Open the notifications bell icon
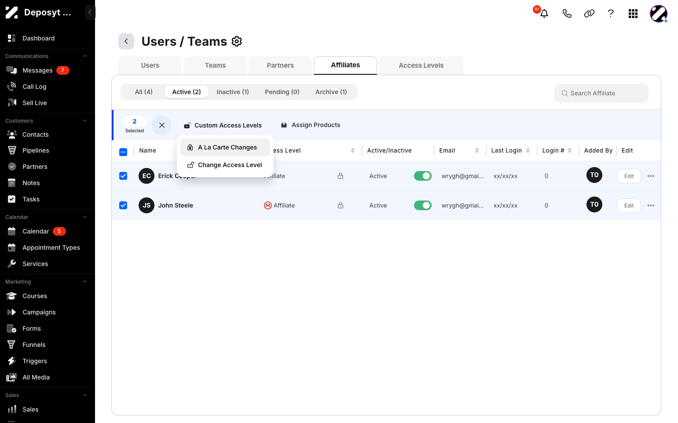The height and width of the screenshot is (423, 678). [x=544, y=14]
